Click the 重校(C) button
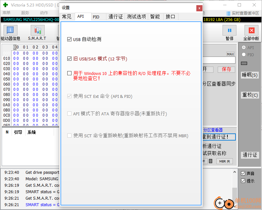The image size is (262, 210). coord(250,95)
